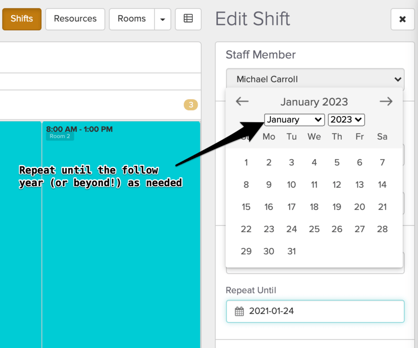
Task: Select date 21 in January 2023
Action: (x=382, y=207)
